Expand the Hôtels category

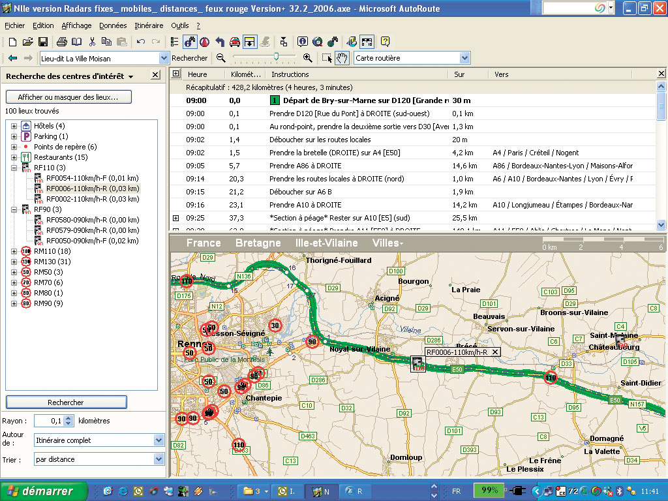pyautogui.click(x=14, y=126)
